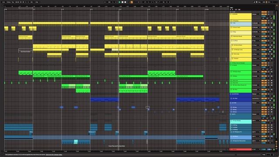The width and height of the screenshot is (279, 157).
Task: Unfold the green 17 BASS group track
Action: tap(231, 65)
